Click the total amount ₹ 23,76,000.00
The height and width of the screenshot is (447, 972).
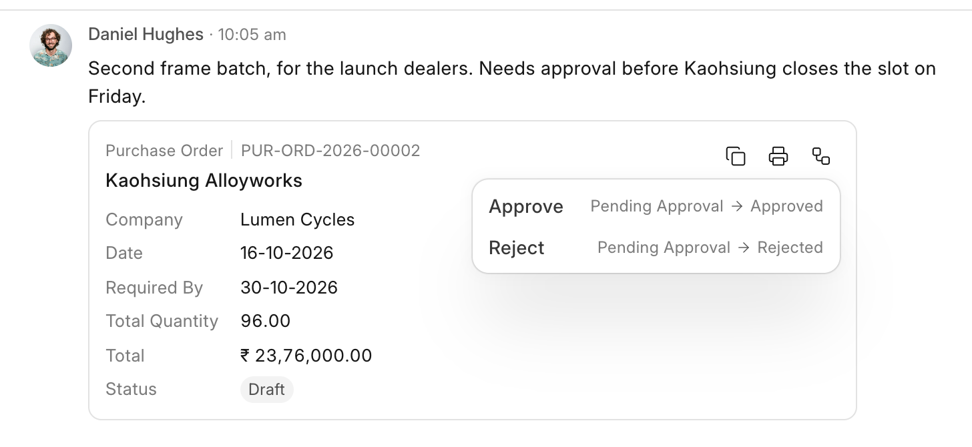[x=306, y=355]
